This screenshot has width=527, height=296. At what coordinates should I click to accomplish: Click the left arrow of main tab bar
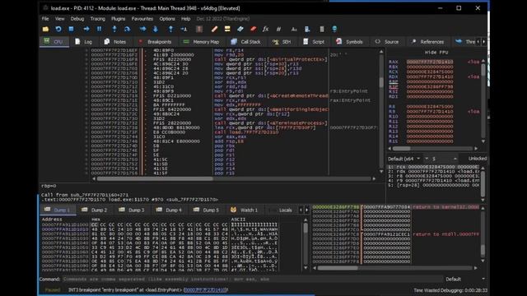tap(478, 42)
